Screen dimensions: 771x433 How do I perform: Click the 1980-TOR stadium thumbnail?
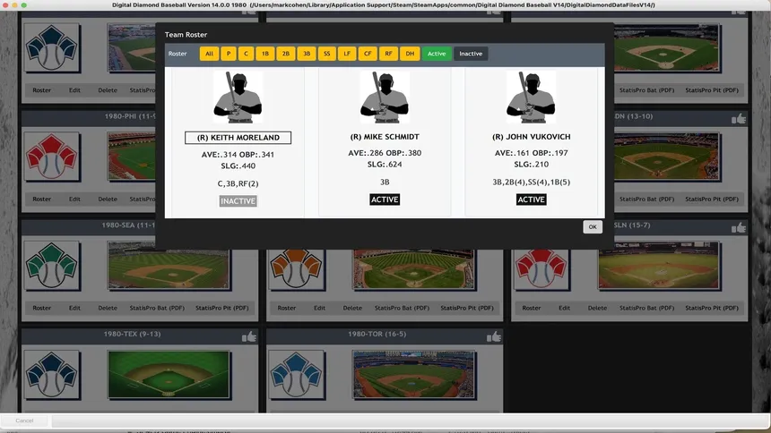413,375
